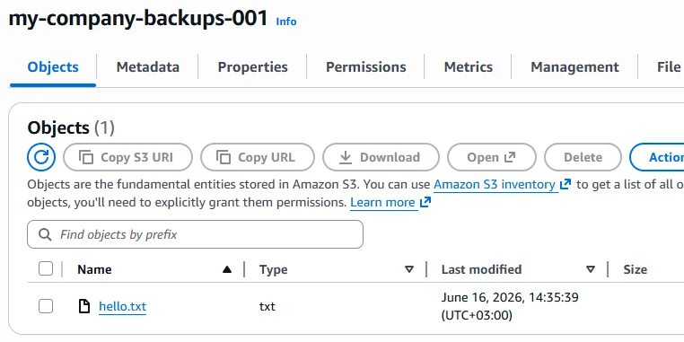Open the Properties tab
This screenshot has width=684, height=342.
[252, 67]
